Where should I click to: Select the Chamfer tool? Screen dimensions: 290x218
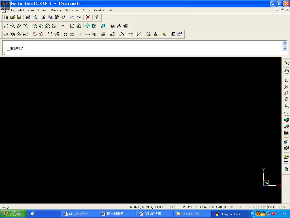tap(140, 34)
